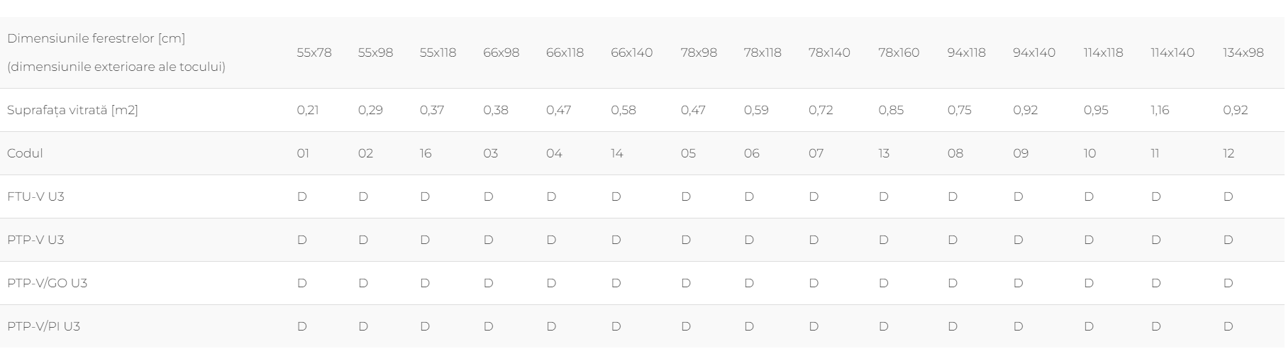Viewport: 1286px width, 349px height.
Task: Click the glazed area value 1,16
Action: (1160, 110)
